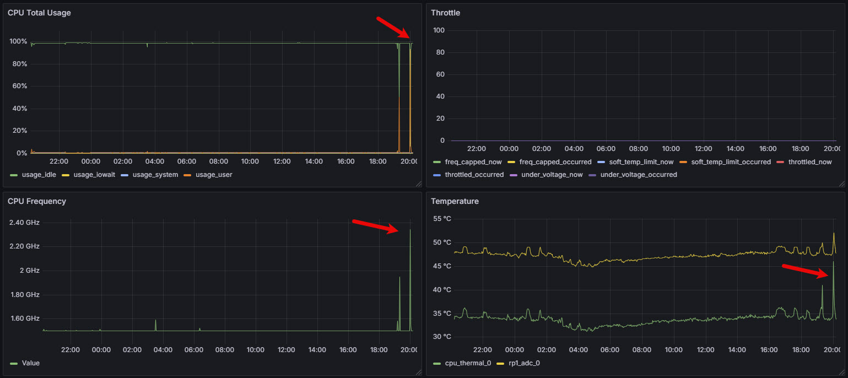Toggle rp1_adc_0 series in legend

point(524,363)
